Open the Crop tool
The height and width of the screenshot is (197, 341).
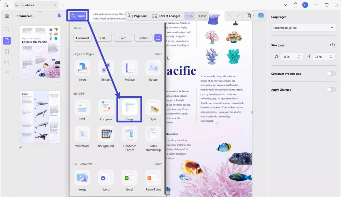130,109
